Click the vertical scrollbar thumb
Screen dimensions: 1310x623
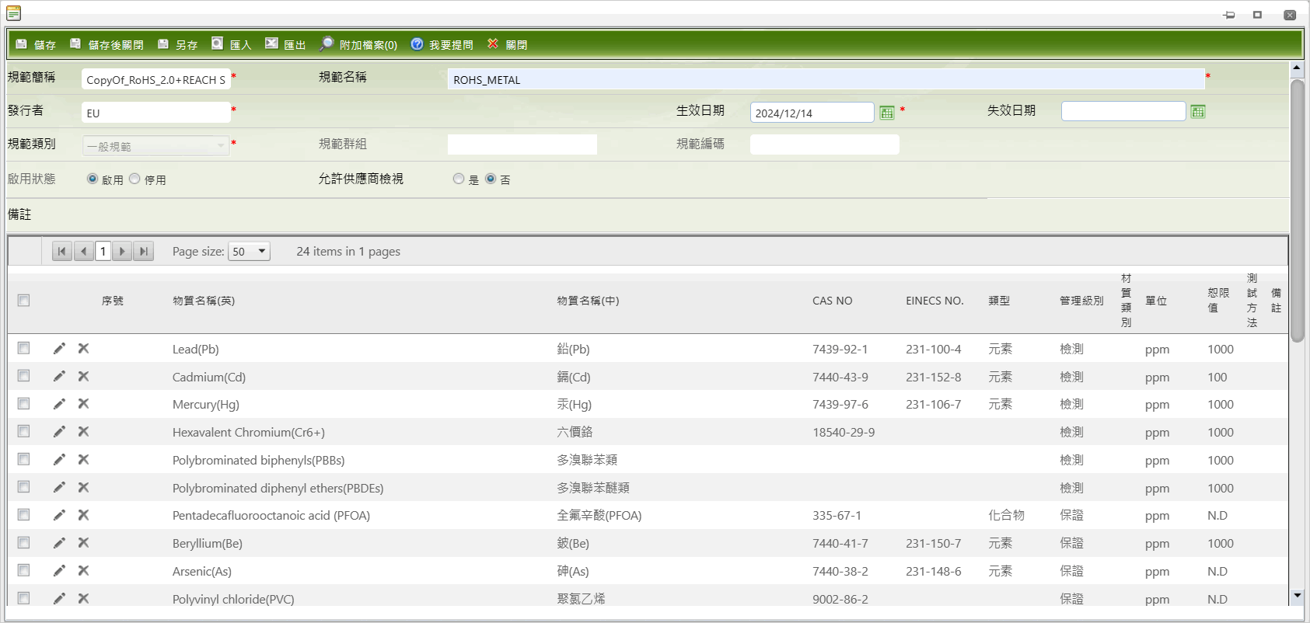pyautogui.click(x=1297, y=210)
